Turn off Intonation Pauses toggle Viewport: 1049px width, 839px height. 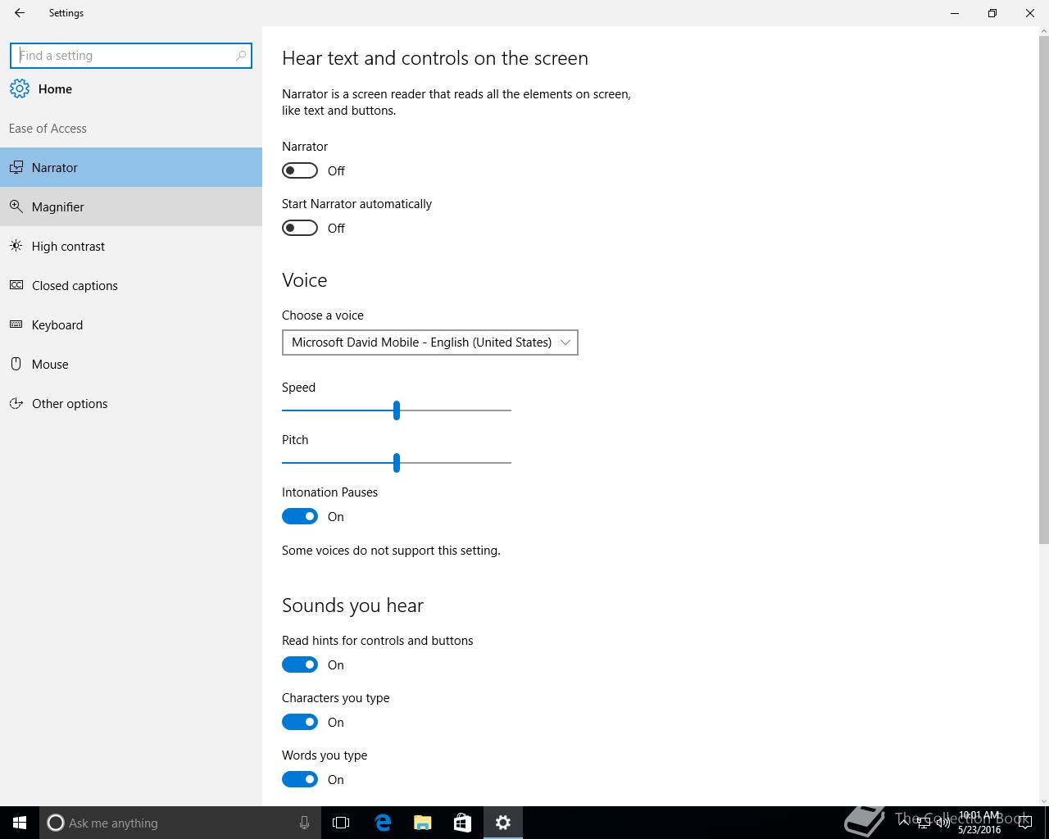point(300,516)
